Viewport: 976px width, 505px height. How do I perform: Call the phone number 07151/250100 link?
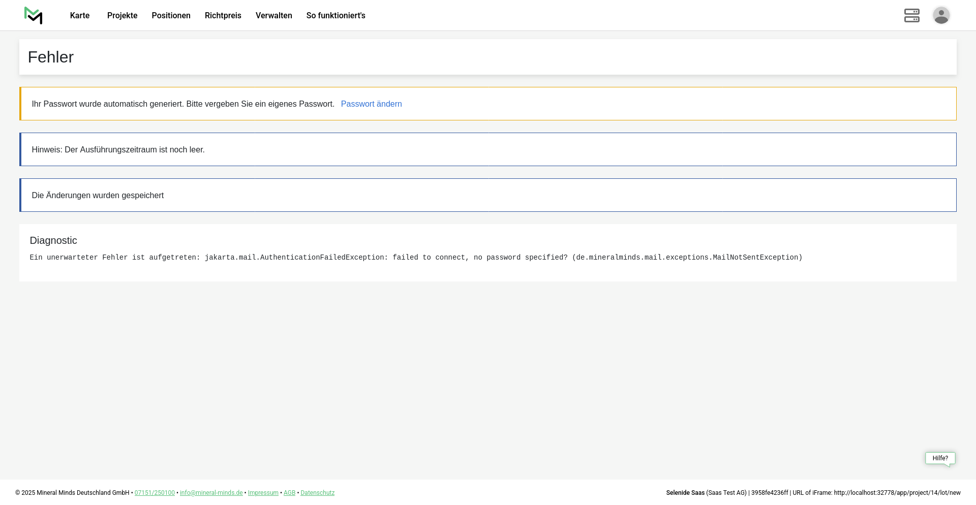pyautogui.click(x=155, y=493)
